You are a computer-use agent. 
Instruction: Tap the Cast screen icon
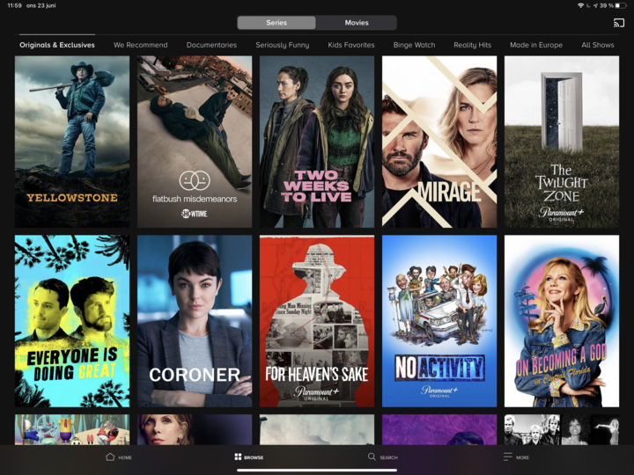point(619,23)
